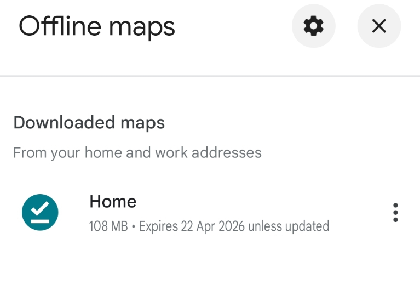420x290 pixels.
Task: Click the white checkmark inside teal circle
Action: pyautogui.click(x=40, y=208)
